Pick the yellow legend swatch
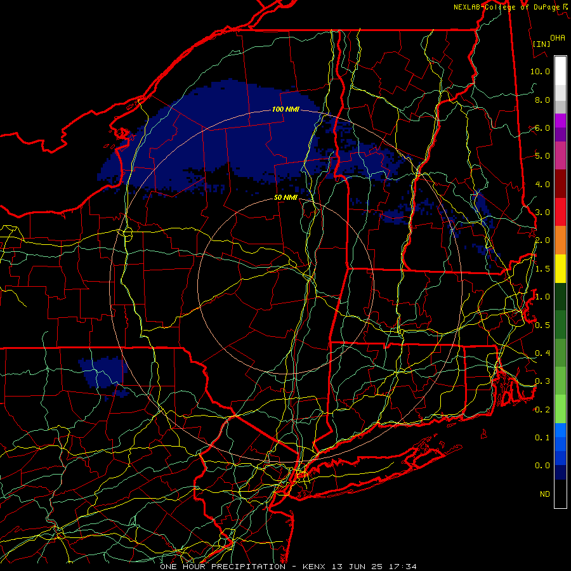 coord(560,268)
